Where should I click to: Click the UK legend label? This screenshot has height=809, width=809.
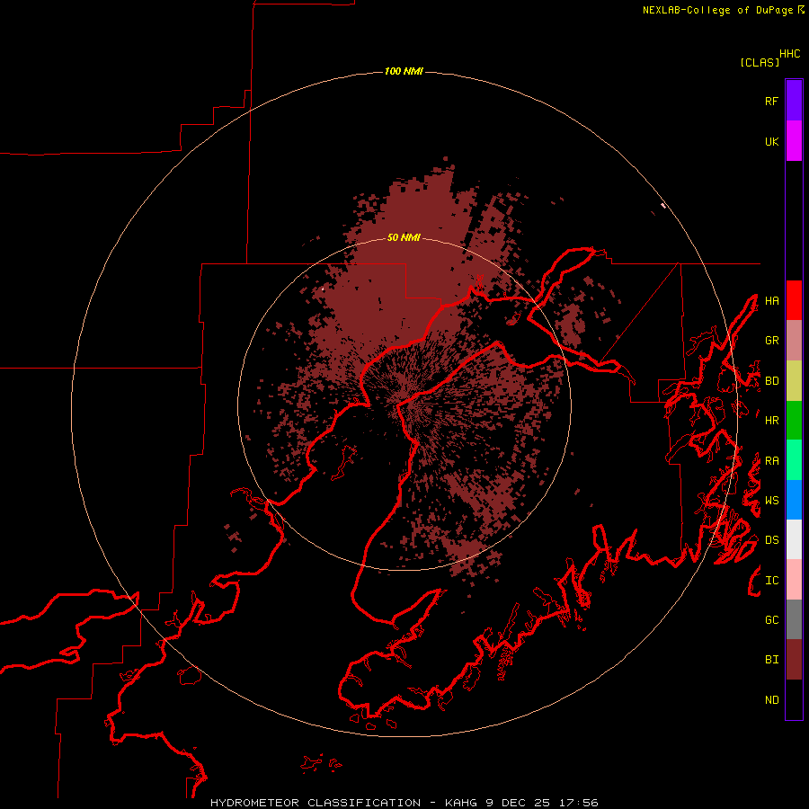click(771, 141)
